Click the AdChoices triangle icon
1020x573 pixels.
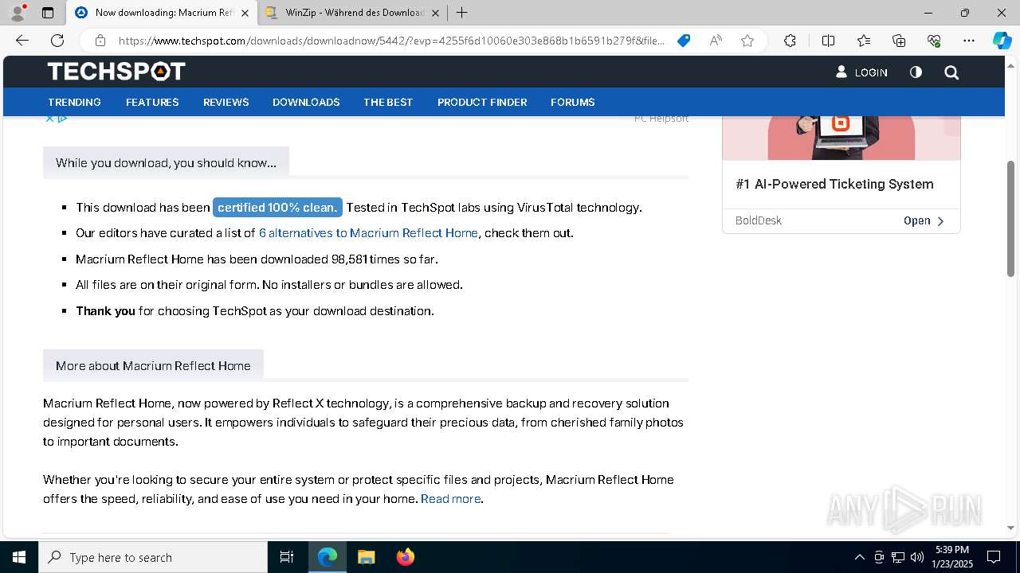[x=62, y=119]
